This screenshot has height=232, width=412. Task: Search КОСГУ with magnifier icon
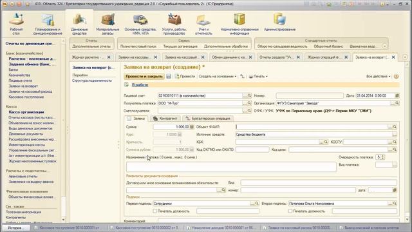click(395, 142)
